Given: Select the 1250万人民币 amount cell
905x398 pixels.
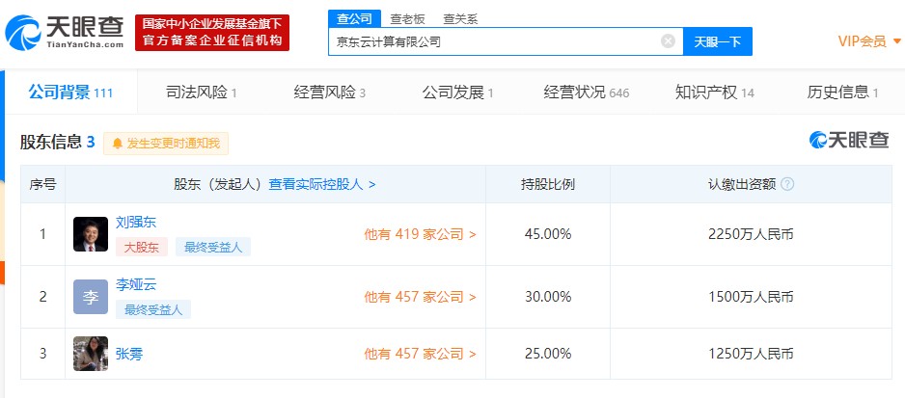Looking at the screenshot, I should [x=751, y=354].
